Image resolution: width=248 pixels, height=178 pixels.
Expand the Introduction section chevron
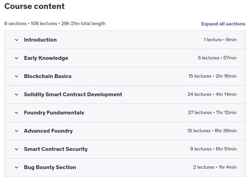[17, 40]
